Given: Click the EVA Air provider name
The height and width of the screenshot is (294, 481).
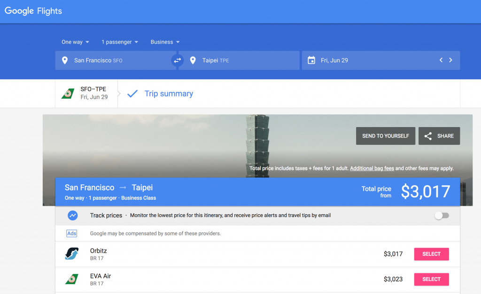Looking at the screenshot, I should [101, 276].
